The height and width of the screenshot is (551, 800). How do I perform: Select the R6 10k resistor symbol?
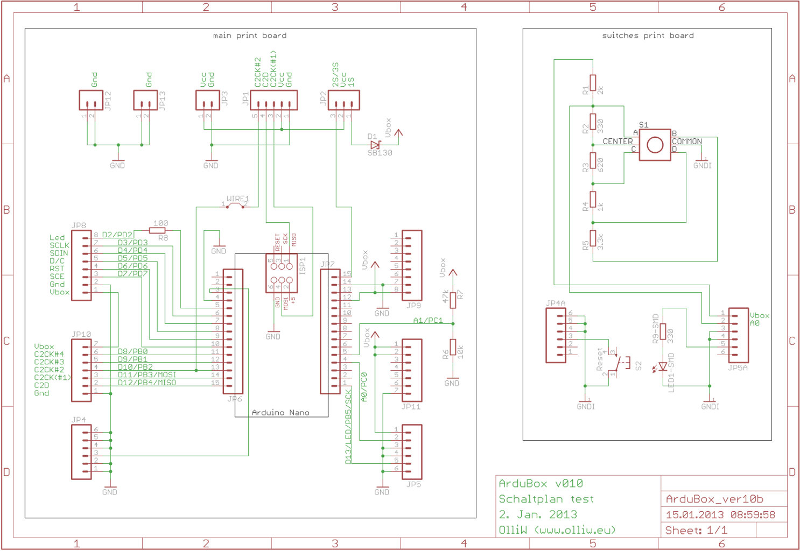tap(453, 349)
